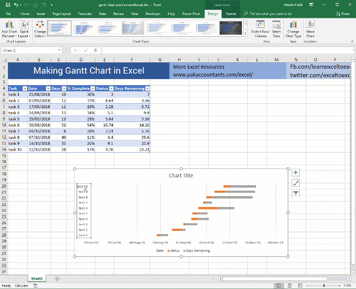Open the Quick Layout gallery

pyautogui.click(x=24, y=29)
